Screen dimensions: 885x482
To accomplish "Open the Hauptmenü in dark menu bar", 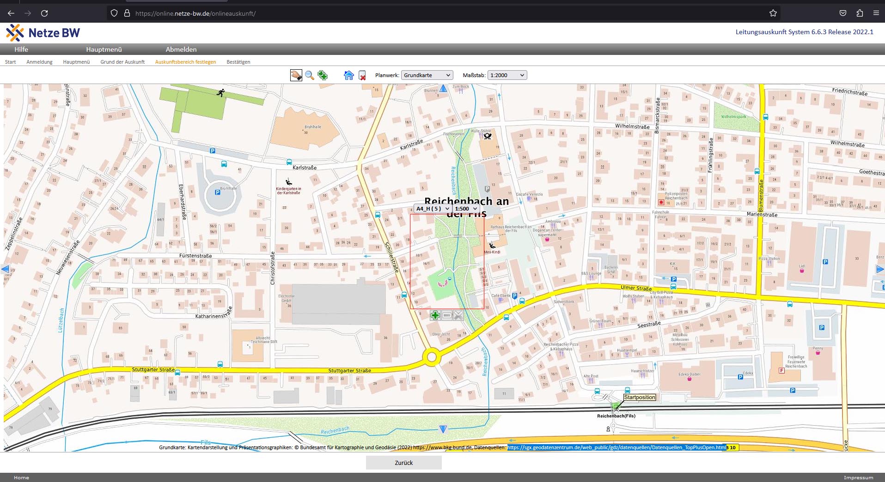I will point(104,49).
